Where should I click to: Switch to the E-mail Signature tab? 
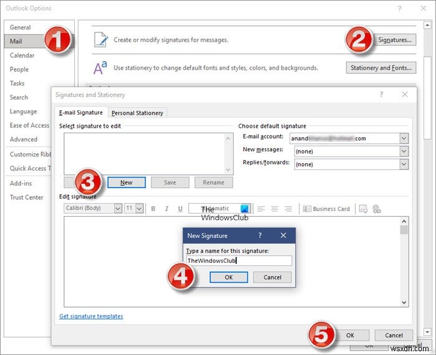(x=81, y=113)
